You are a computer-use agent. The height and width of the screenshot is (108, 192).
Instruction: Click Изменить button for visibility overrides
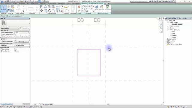tap(22, 42)
